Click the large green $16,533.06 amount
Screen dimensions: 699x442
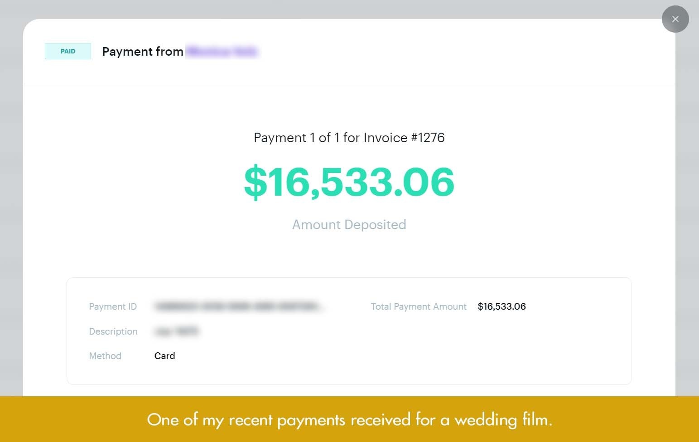coord(349,182)
